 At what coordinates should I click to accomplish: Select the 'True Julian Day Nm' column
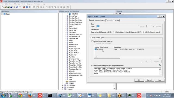[x=75, y=69]
